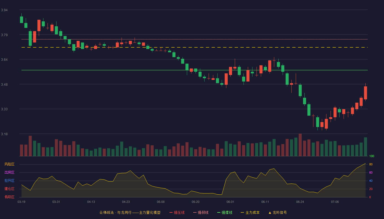This screenshot has height=219, width=384.
Task: Toggle the 强撑线 legend entry
Action: 225,212
